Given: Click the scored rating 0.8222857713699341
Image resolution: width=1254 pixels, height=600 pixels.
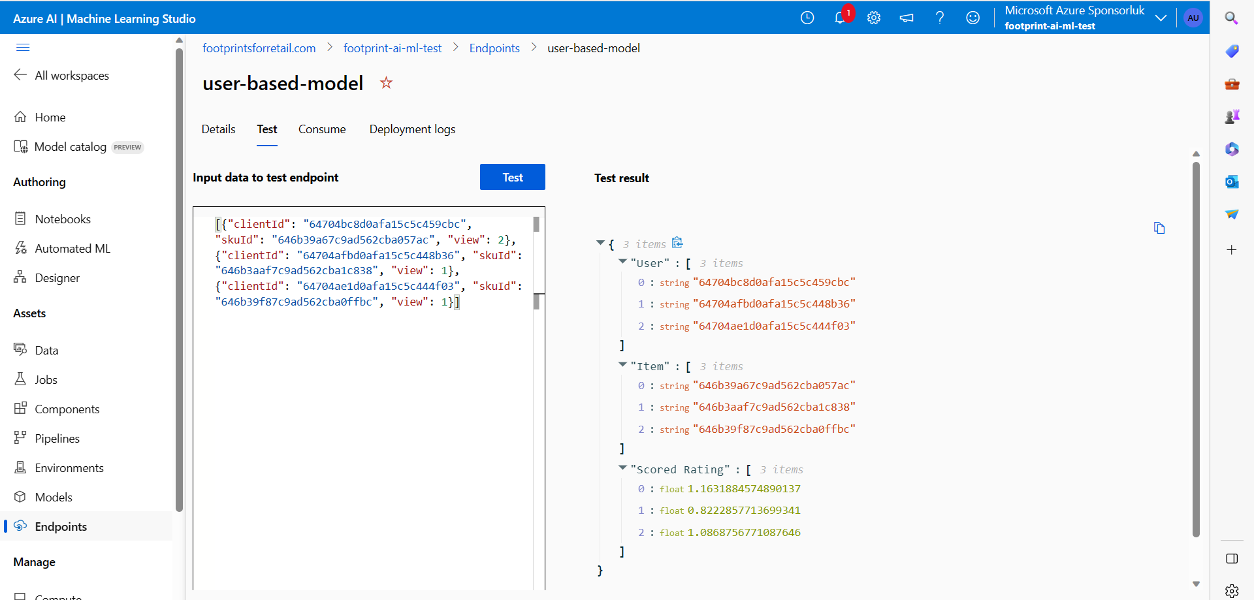Looking at the screenshot, I should [744, 510].
